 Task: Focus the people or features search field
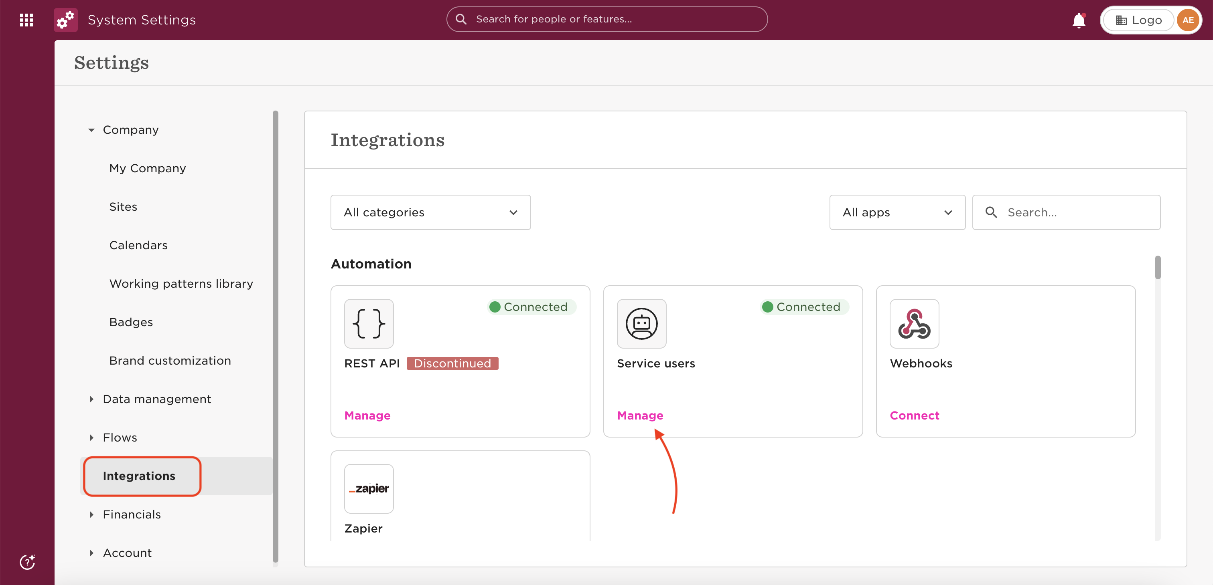coord(606,19)
